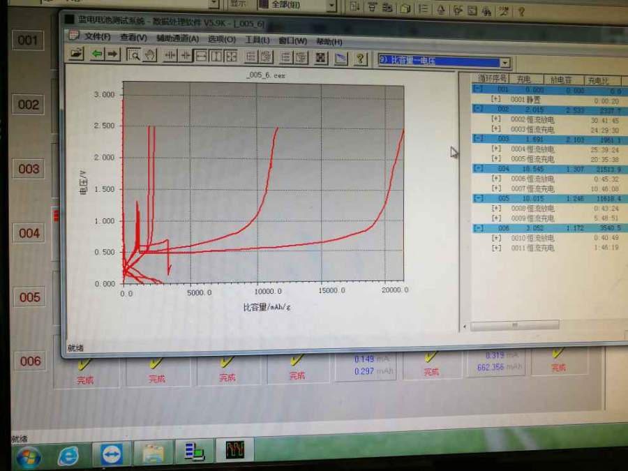Click the question mark icon in the background toolbar
The width and height of the screenshot is (628, 471).
(521, 10)
